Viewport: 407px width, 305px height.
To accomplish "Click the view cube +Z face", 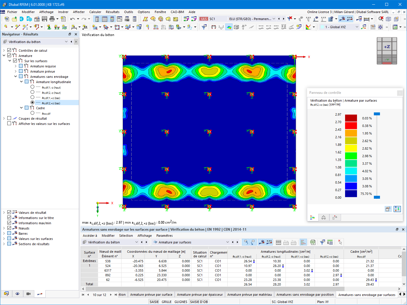I will [387, 47].
